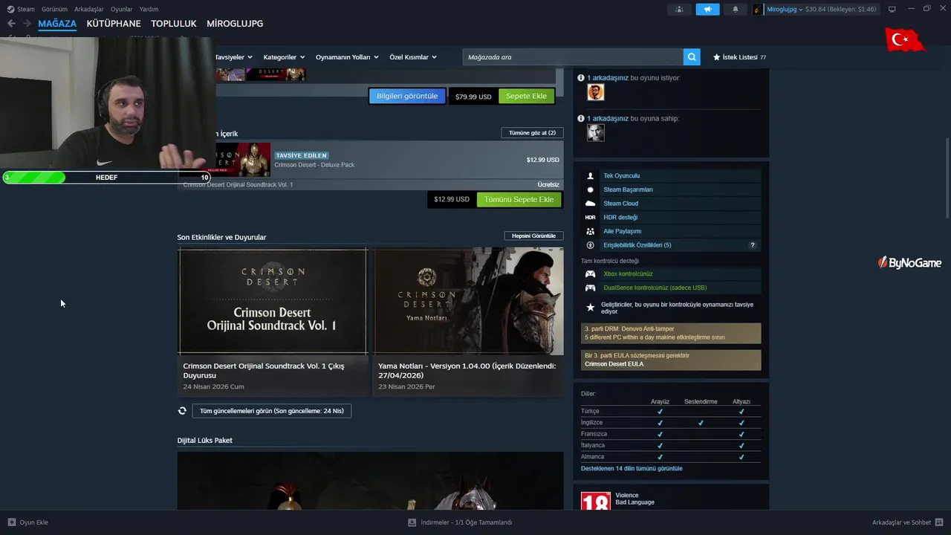Open the MİROGLUJPG profile tab
The width and height of the screenshot is (951, 535).
pos(235,24)
